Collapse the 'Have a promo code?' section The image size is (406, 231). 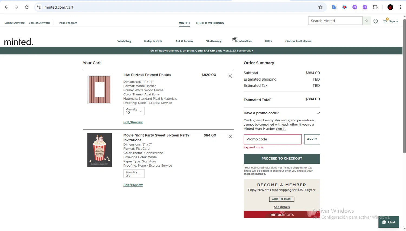(318, 113)
